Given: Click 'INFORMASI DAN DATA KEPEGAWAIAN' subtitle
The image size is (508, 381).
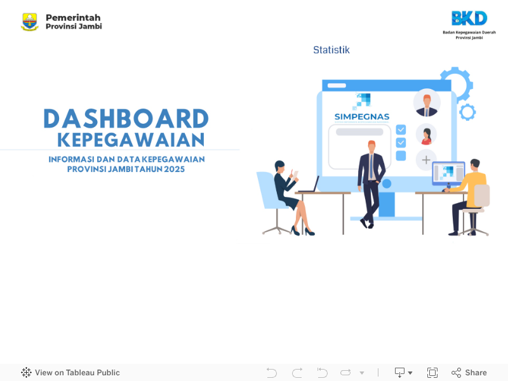Looking at the screenshot, I should pyautogui.click(x=126, y=159).
